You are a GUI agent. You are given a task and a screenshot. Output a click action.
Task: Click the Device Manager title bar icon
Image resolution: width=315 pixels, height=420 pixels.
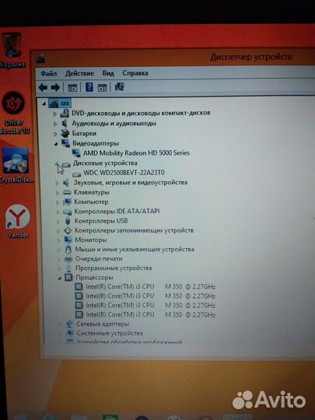pyautogui.click(x=40, y=58)
